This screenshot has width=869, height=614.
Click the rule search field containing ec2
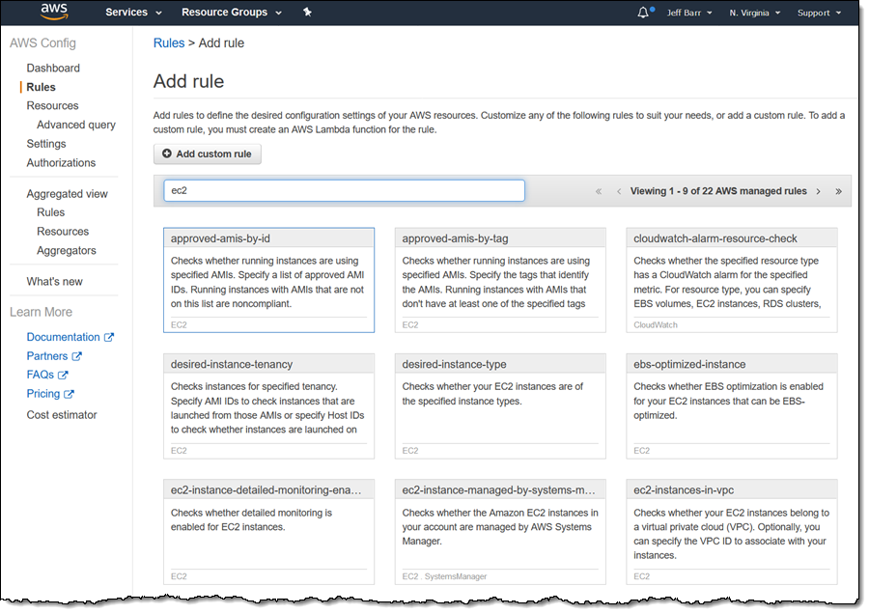(x=344, y=190)
